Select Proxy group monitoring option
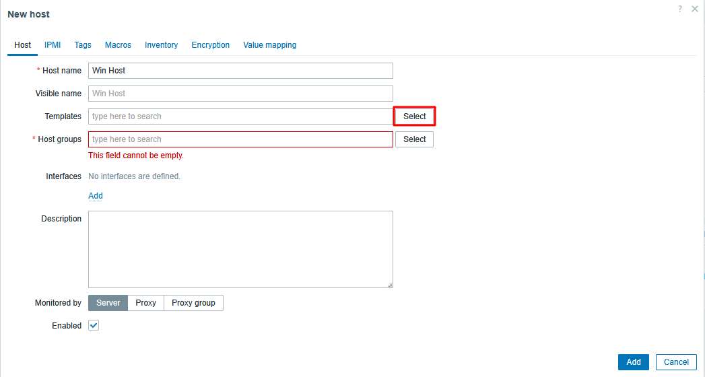 pyautogui.click(x=193, y=303)
